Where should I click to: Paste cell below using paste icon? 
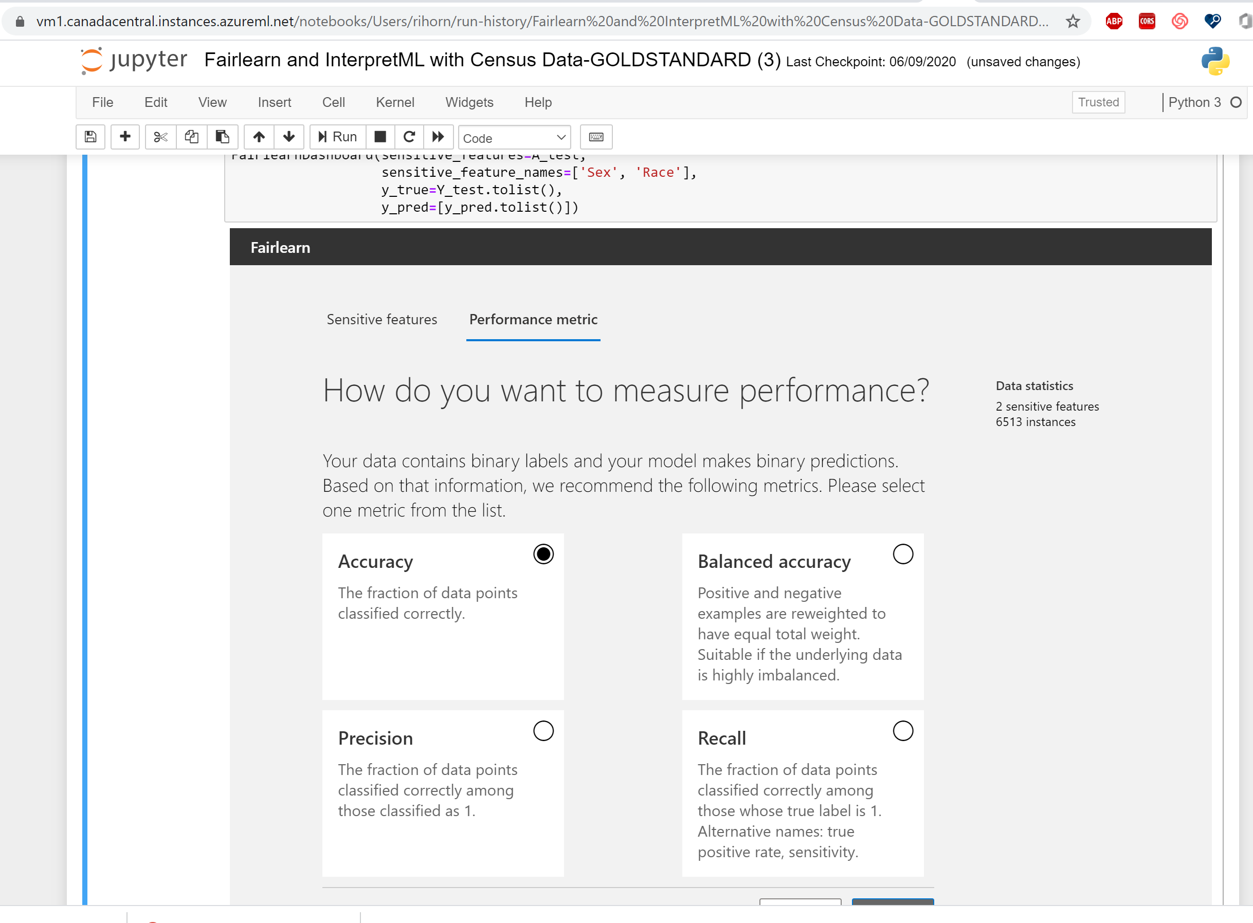coord(223,137)
